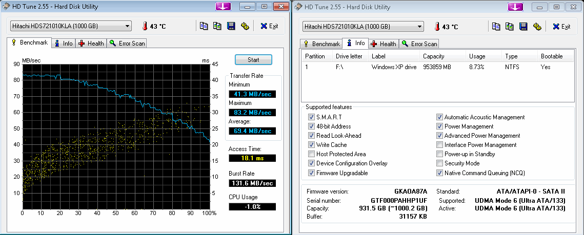Viewport: 584px width, 235px height.
Task: Click the Type column header
Action: pyautogui.click(x=519, y=56)
